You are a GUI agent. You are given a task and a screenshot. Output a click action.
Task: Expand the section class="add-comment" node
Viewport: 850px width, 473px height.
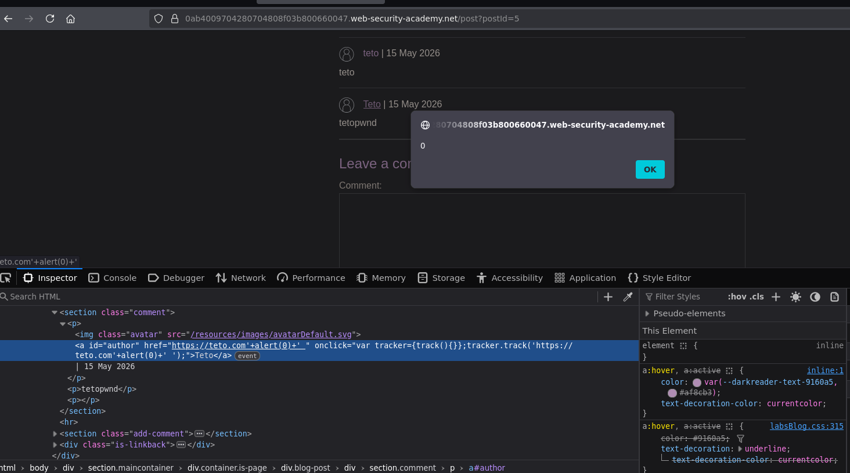point(55,434)
